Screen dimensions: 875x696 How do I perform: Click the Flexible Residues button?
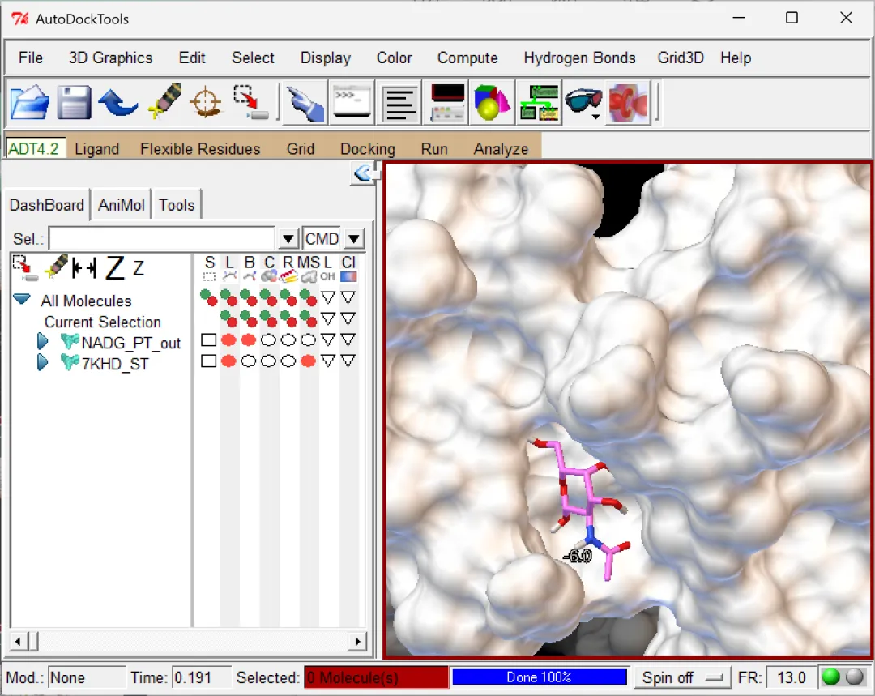pos(200,149)
